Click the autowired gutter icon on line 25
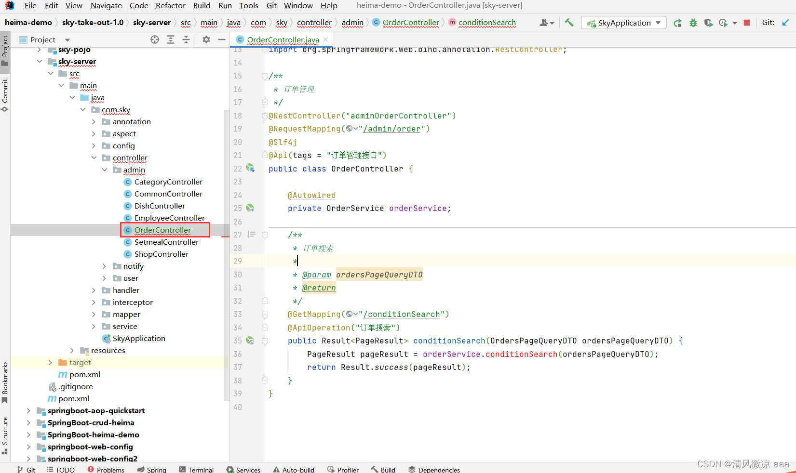The height and width of the screenshot is (473, 796). [250, 208]
